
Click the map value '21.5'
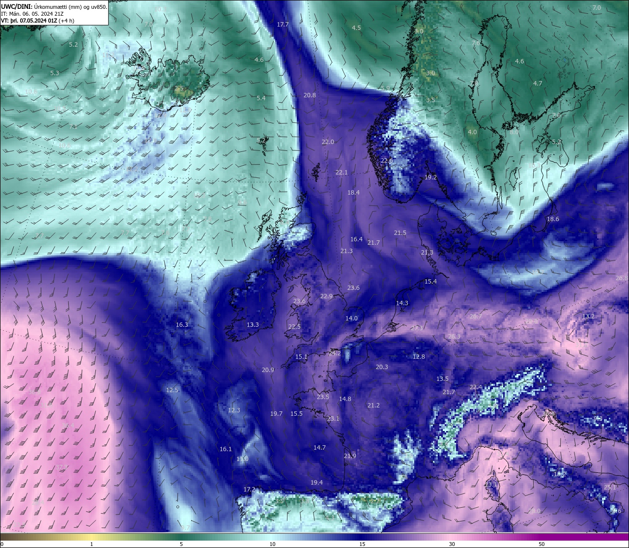(x=400, y=232)
